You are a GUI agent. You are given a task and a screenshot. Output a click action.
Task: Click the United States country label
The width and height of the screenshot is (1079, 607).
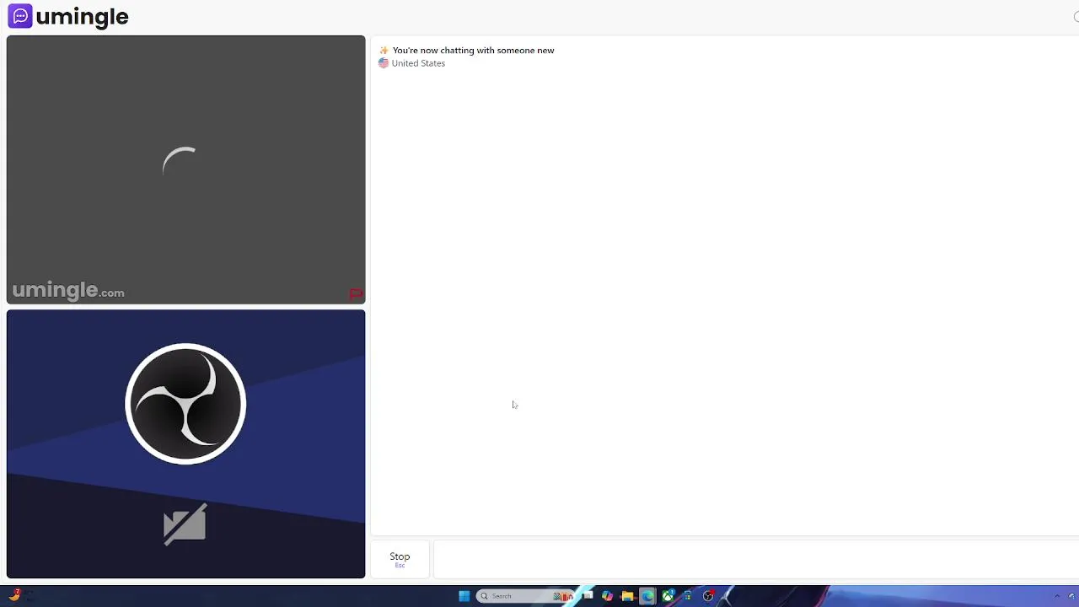[418, 63]
